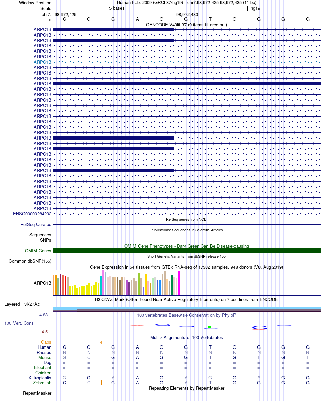321x401 pixels.
Task: Click the orange "Gaps" row label
Action: (x=46, y=342)
